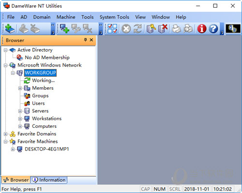242x193 pixels.
Task: Click the WORKGROUP domain icon
Action: [20, 73]
